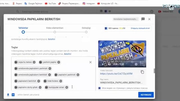The width and height of the screenshot is (180, 101).
Task: Click TubeBuddy icon on 'hide folders' tag
Action: 45,81
